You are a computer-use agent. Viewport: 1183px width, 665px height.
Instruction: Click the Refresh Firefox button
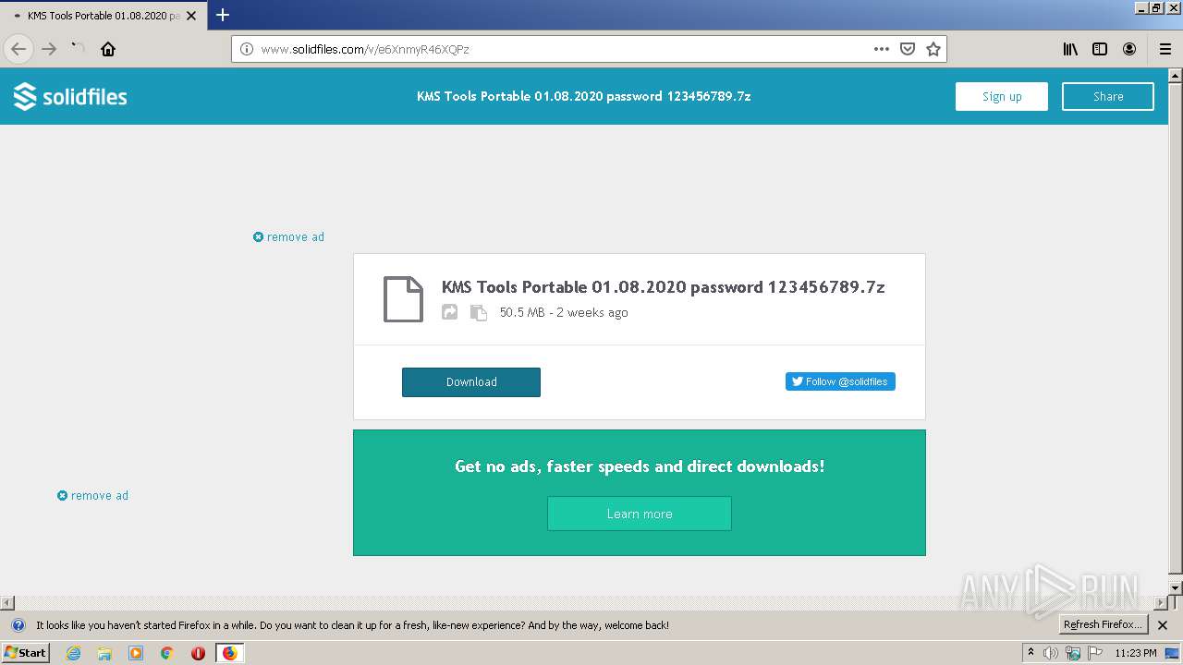click(x=1103, y=625)
